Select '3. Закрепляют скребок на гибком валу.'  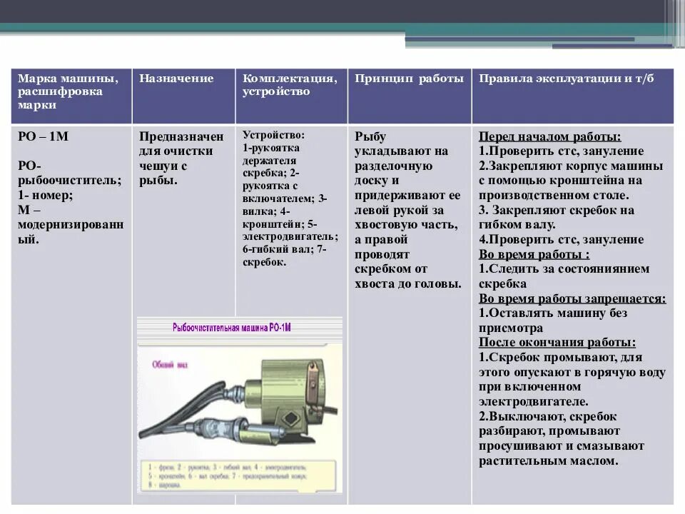(556, 217)
